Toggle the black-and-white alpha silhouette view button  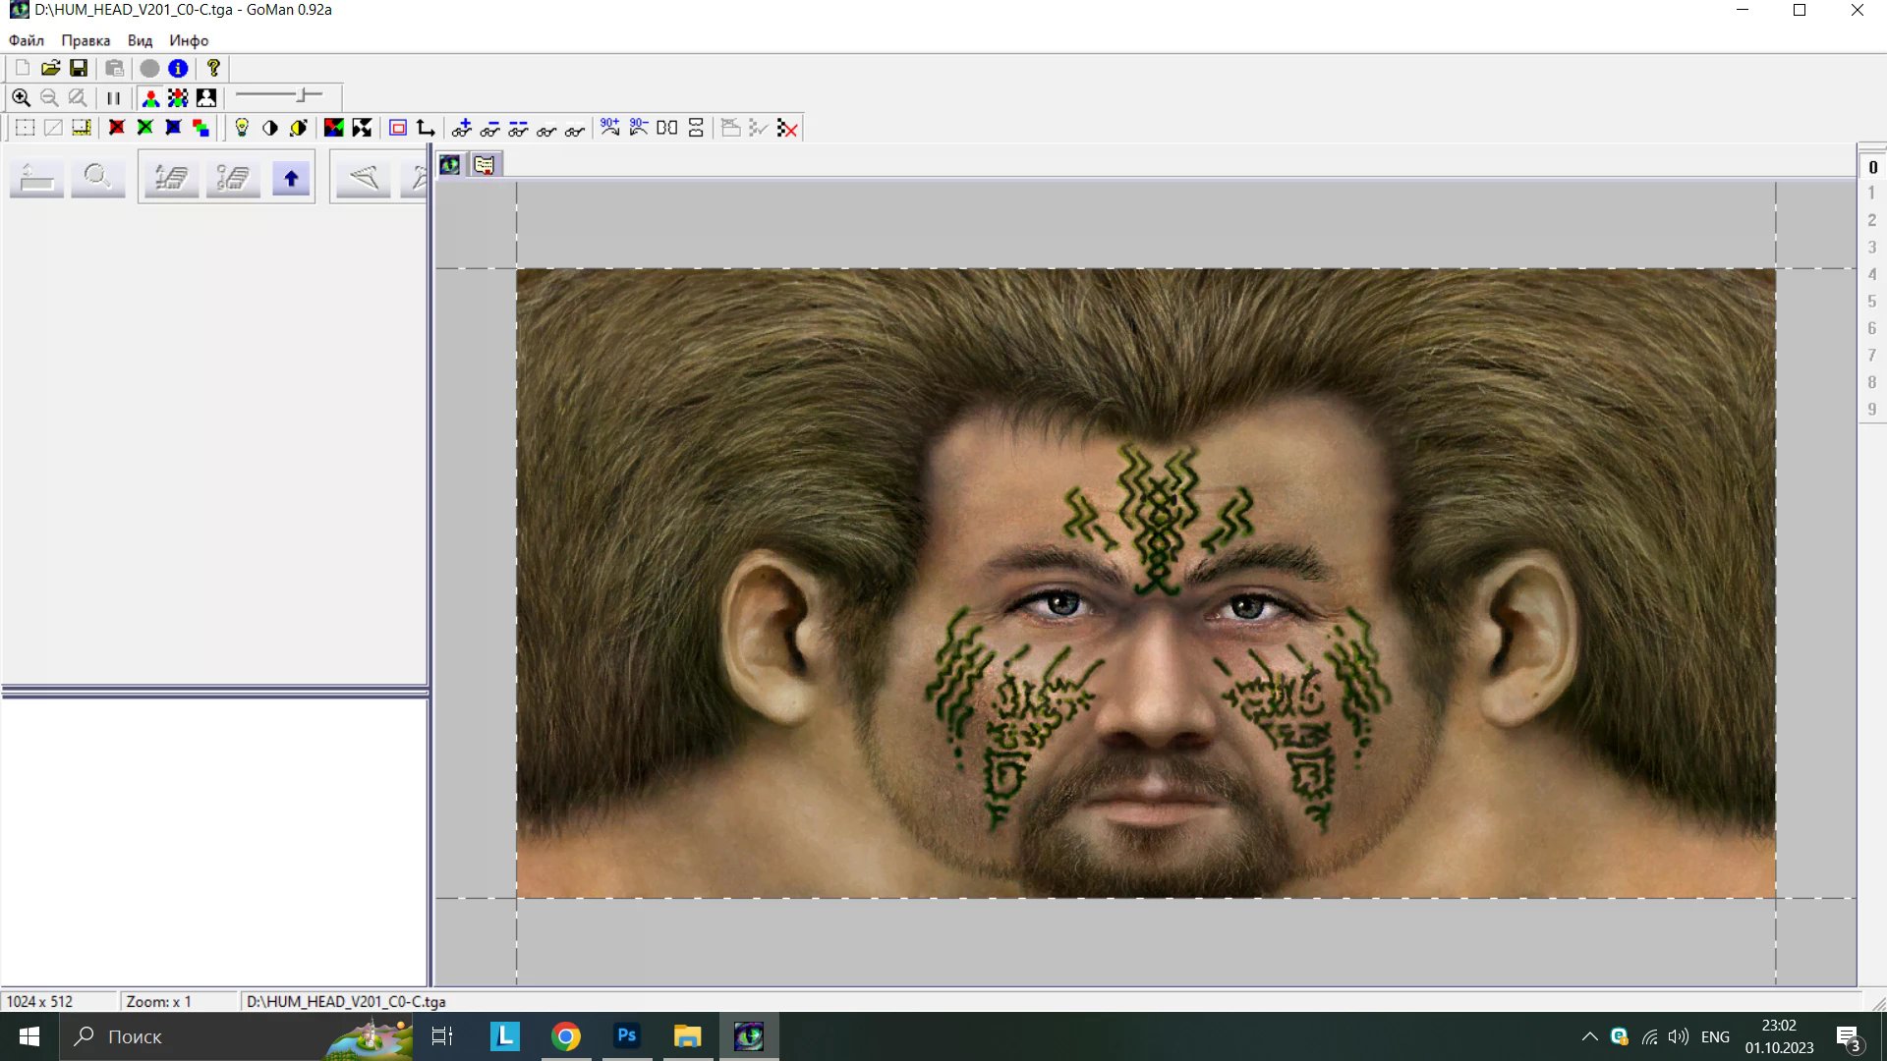coord(206,97)
